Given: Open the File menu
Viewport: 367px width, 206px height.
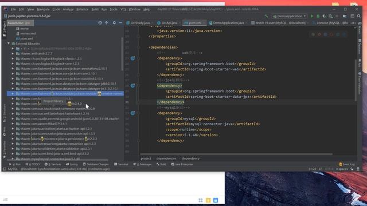Looking at the screenshot, I should click(13, 9).
